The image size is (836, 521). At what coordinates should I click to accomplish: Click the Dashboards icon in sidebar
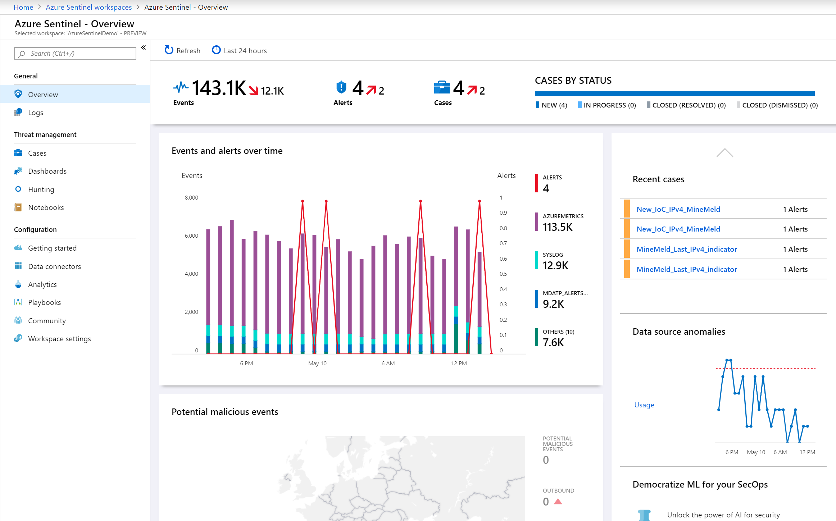click(18, 171)
